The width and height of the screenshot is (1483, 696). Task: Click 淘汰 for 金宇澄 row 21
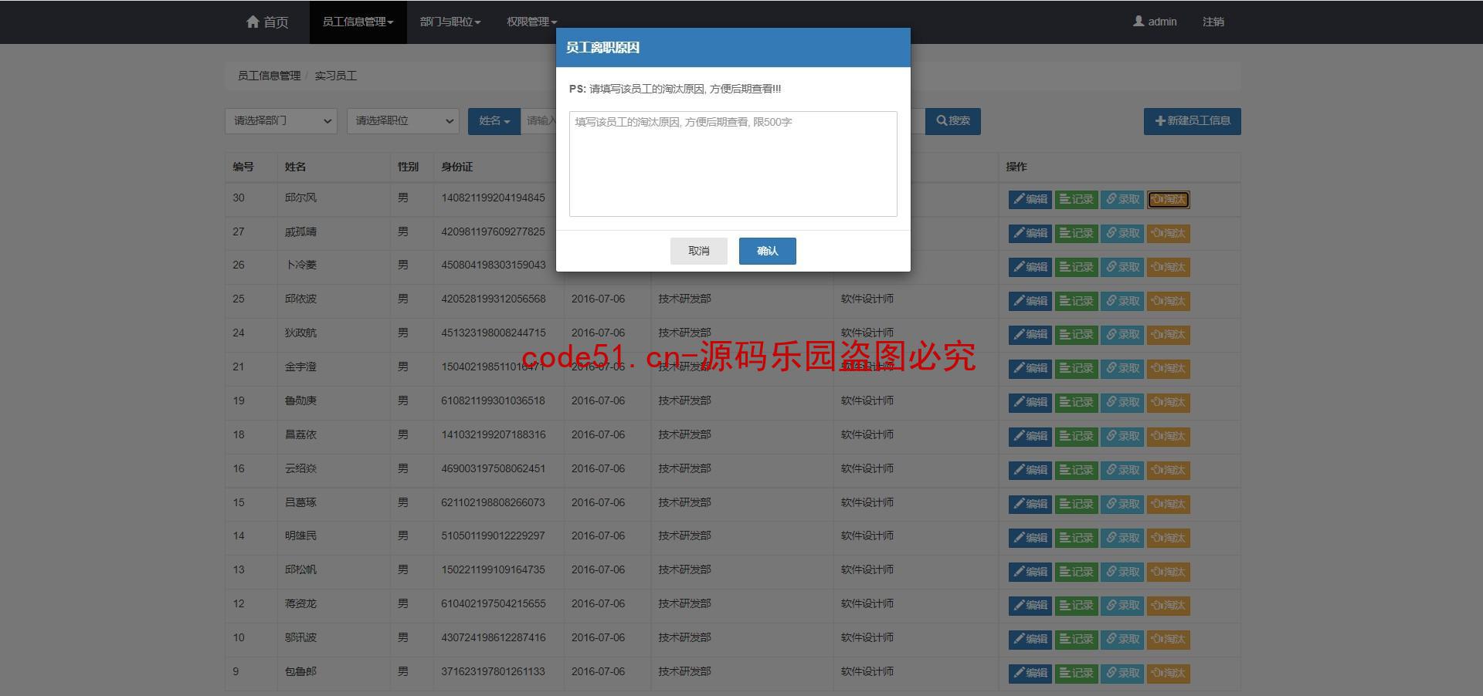click(1168, 369)
